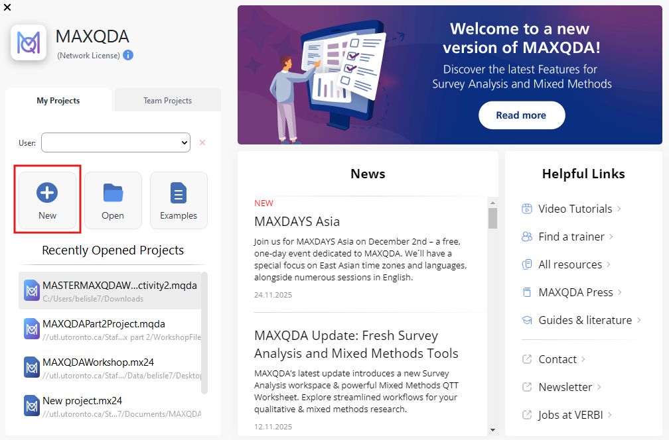Click the Contact external link icon

point(527,359)
